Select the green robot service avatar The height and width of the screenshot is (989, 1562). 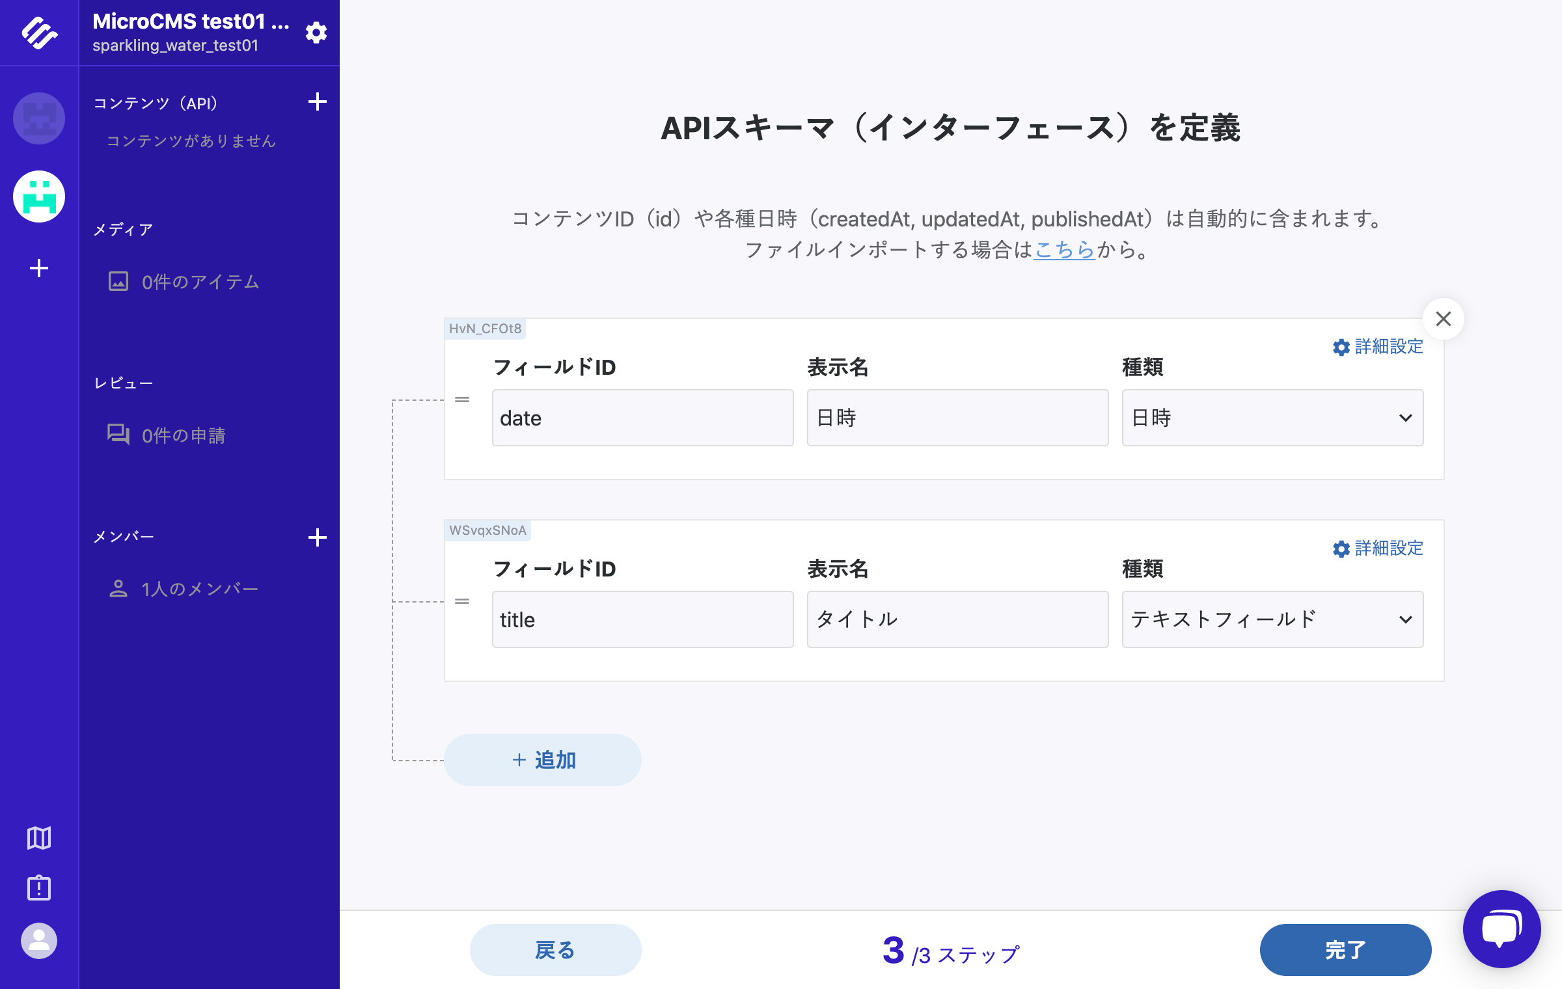tap(39, 196)
